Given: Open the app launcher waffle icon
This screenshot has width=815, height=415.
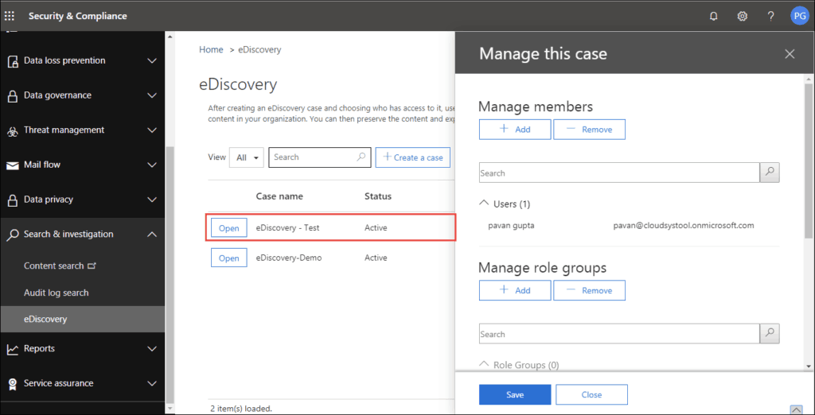Looking at the screenshot, I should [x=10, y=16].
